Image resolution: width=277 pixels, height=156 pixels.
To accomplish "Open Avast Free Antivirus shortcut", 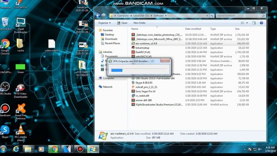I will pyautogui.click(x=21, y=112).
